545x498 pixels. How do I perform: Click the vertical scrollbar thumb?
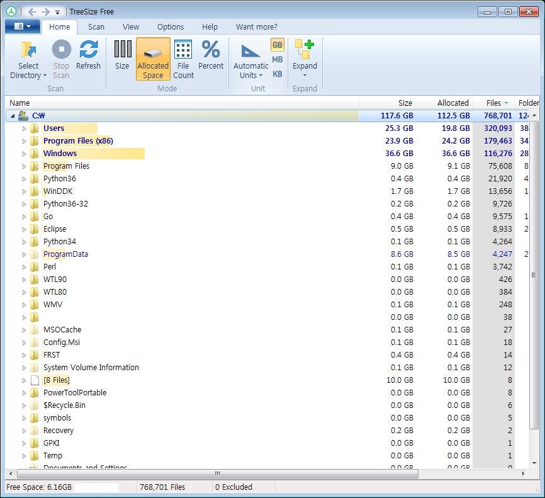pos(534,275)
